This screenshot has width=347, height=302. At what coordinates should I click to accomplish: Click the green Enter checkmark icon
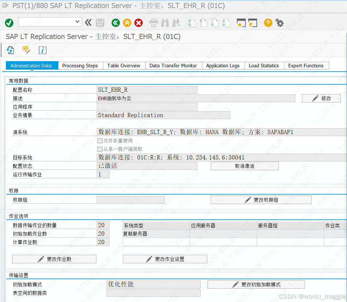coord(9,23)
